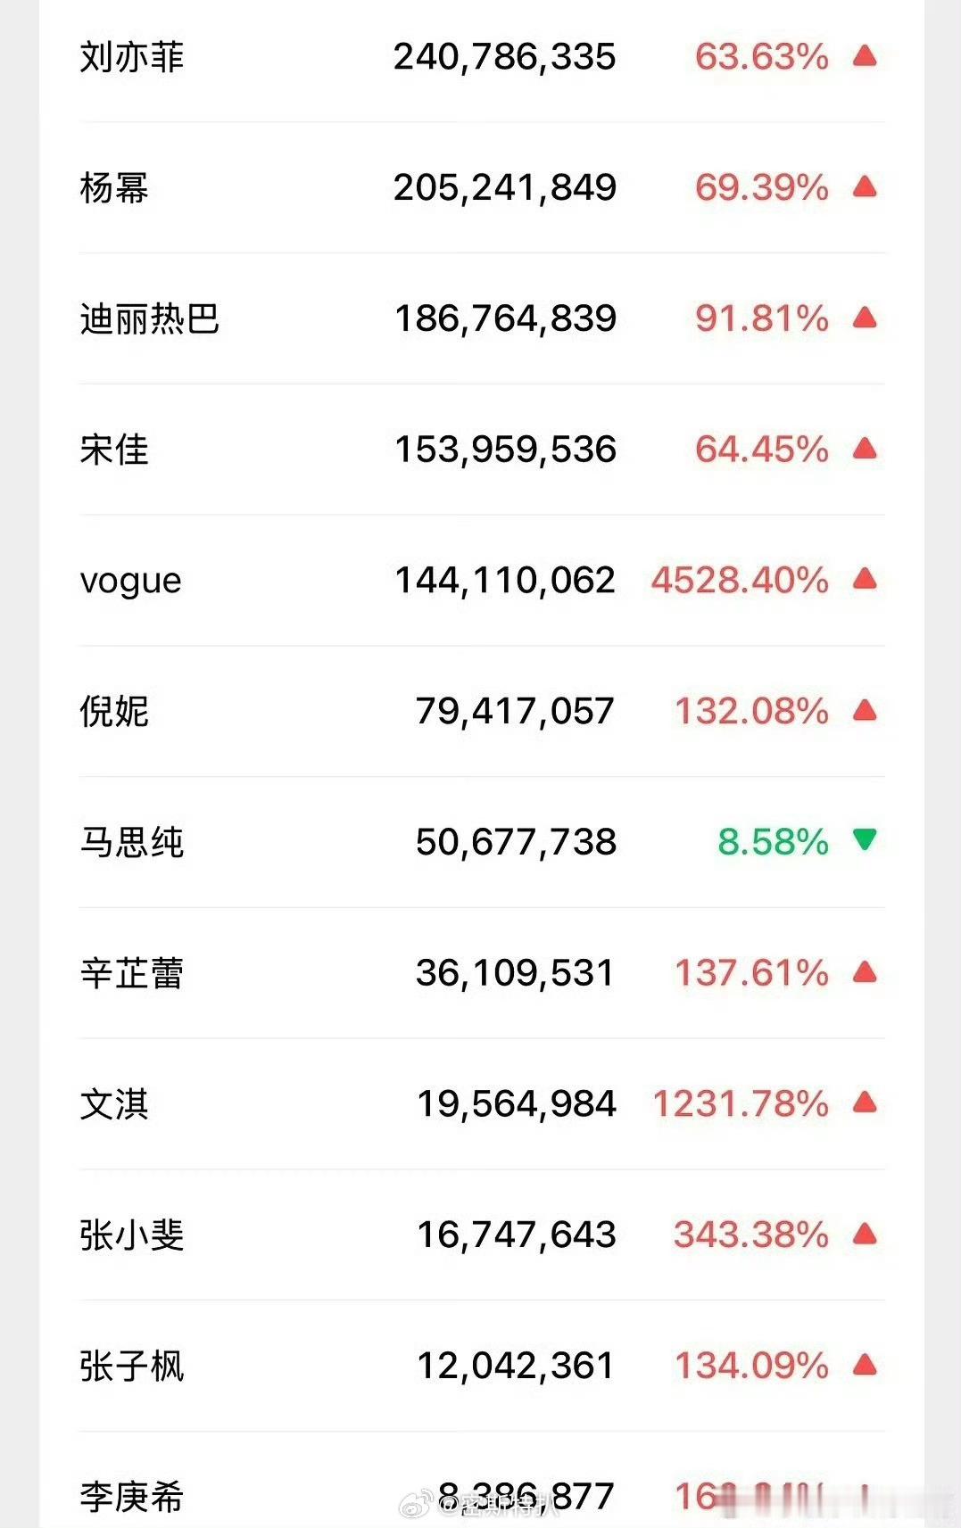The image size is (961, 1528).
Task: Open the 文淇 entry
Action: click(x=114, y=1104)
